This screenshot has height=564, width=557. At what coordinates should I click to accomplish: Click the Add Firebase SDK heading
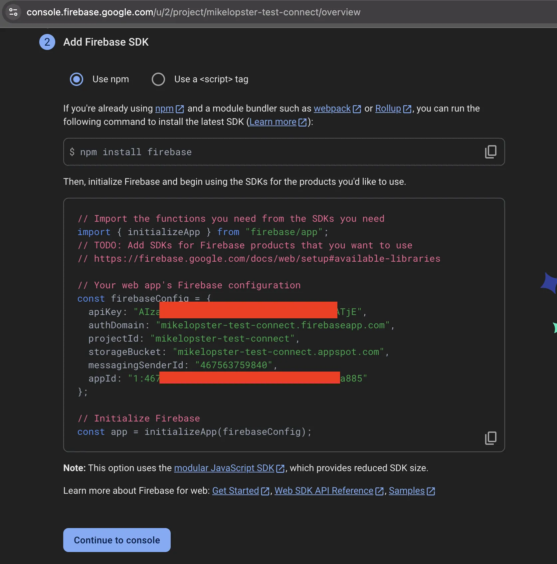coord(106,42)
